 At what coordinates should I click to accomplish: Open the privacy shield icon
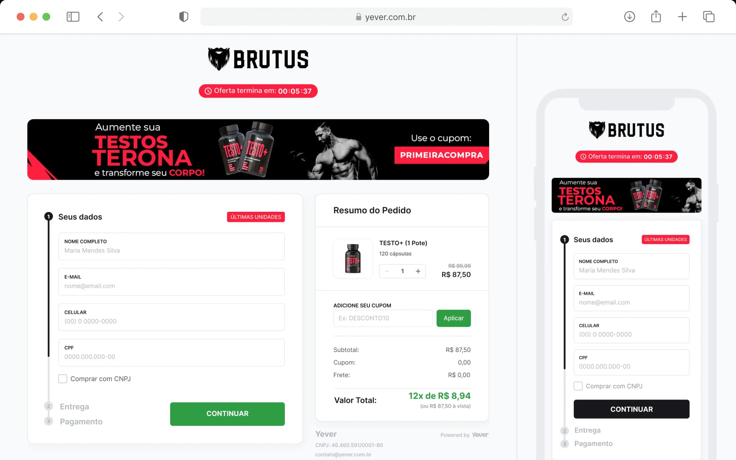184,17
